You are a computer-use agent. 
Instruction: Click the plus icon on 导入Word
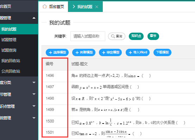pos(130,53)
